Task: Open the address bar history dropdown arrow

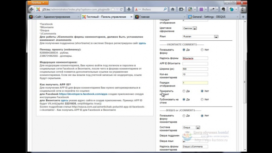Action: [x=117, y=9]
